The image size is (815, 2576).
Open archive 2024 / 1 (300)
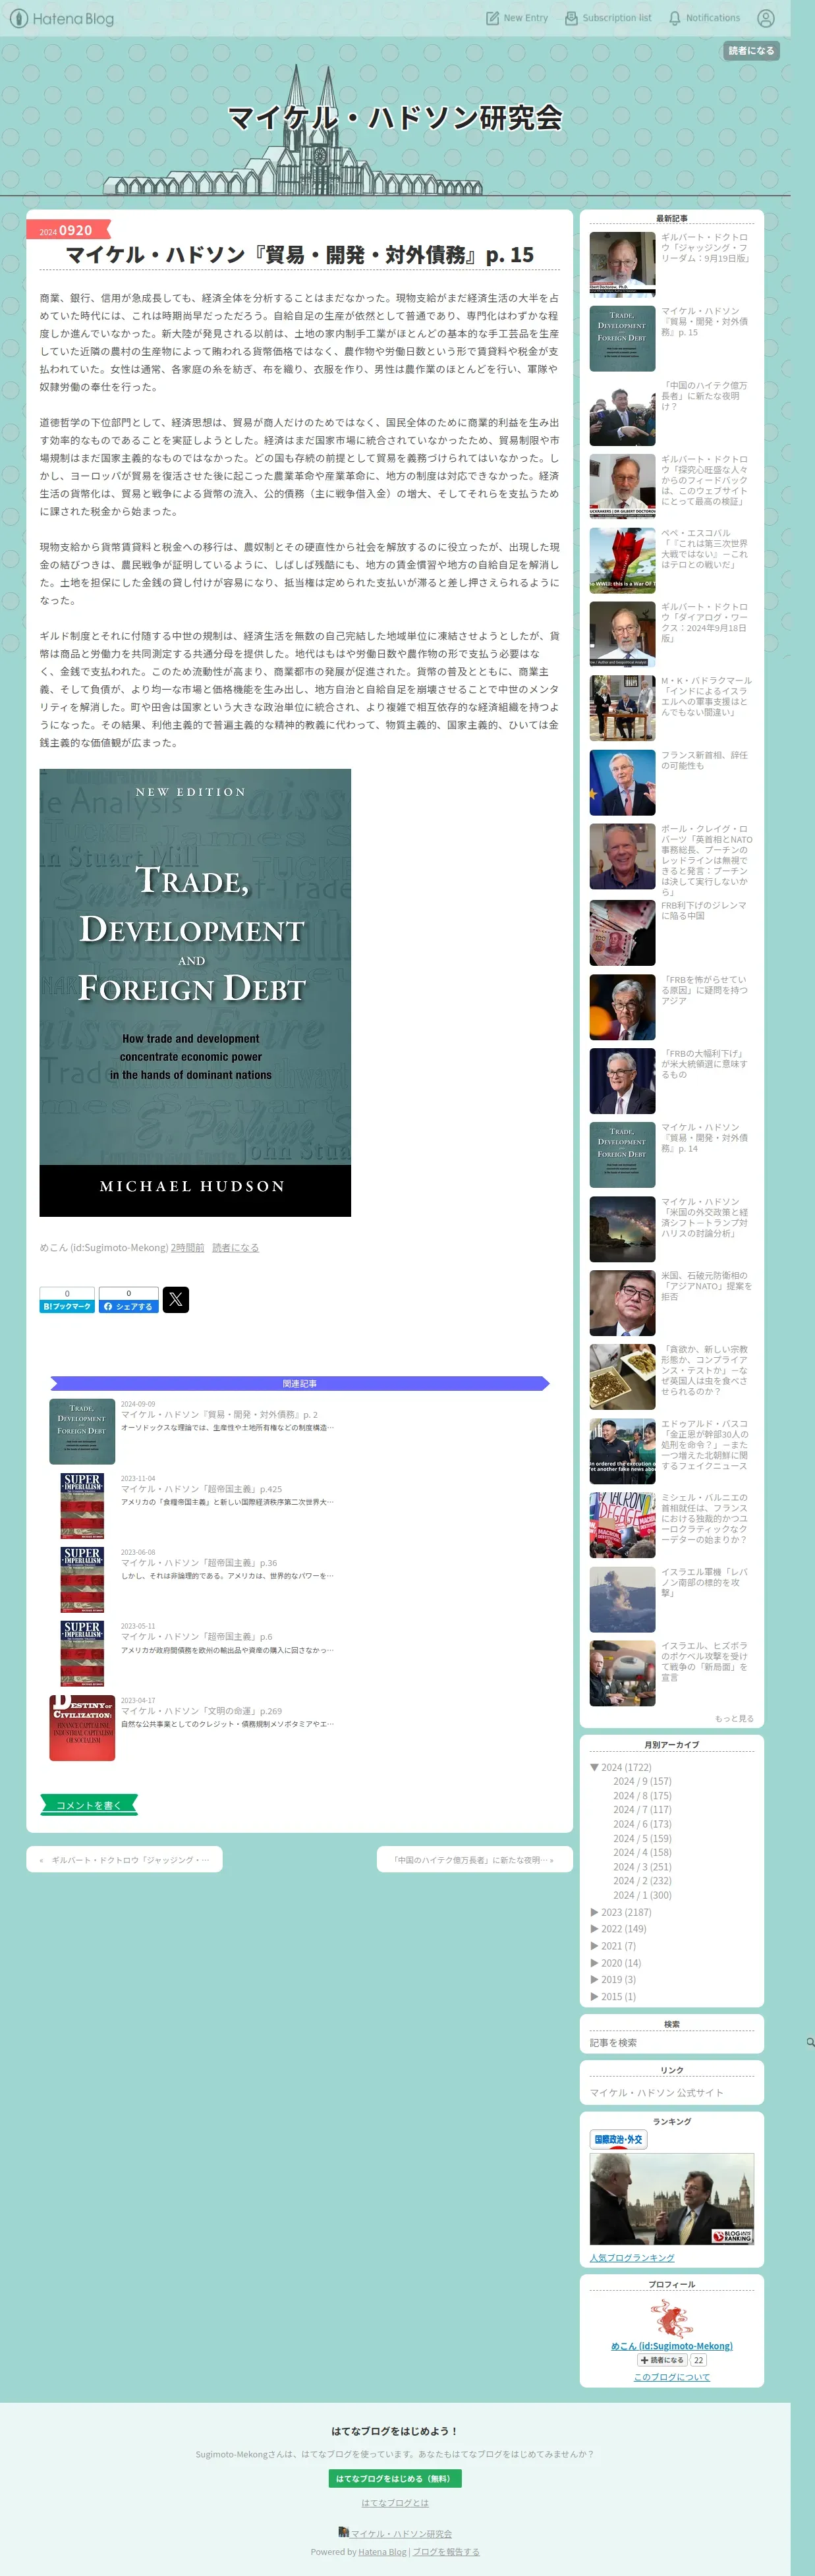[x=642, y=1895]
